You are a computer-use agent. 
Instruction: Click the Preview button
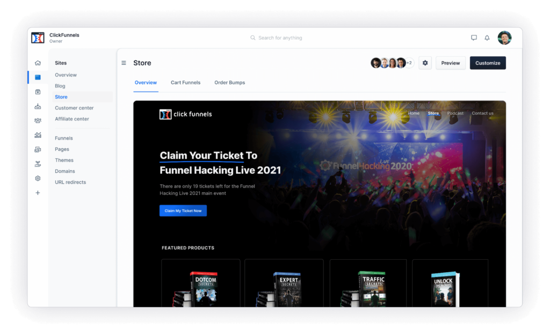(x=451, y=63)
